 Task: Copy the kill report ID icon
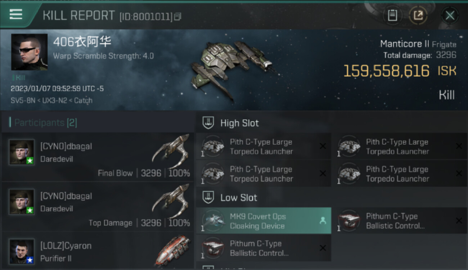coord(177,17)
